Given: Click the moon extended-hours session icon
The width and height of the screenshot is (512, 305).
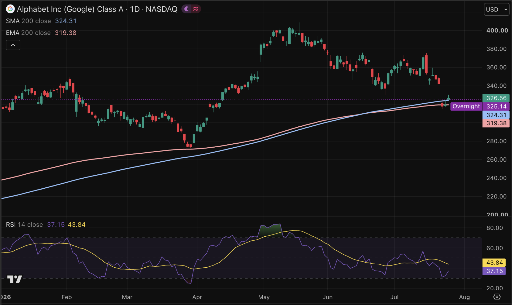Looking at the screenshot, I should point(187,9).
